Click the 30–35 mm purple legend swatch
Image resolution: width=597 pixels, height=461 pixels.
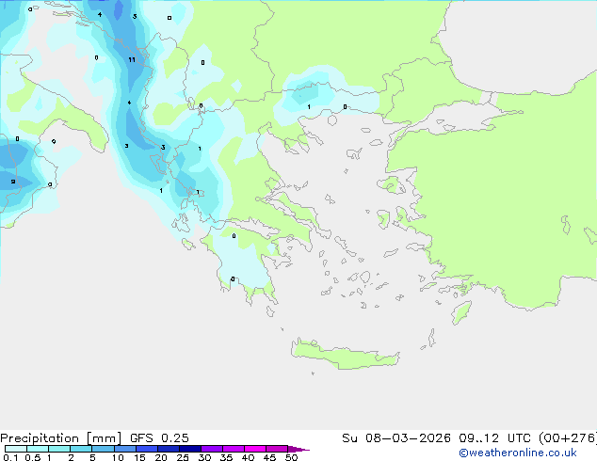pos(211,449)
